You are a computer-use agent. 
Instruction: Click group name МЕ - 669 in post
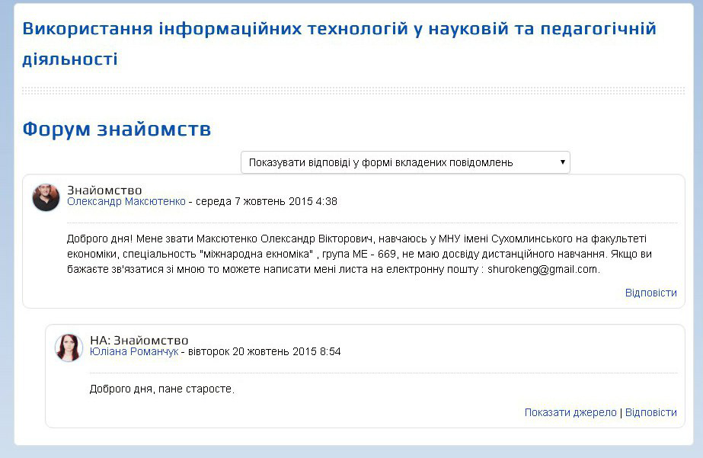375,254
